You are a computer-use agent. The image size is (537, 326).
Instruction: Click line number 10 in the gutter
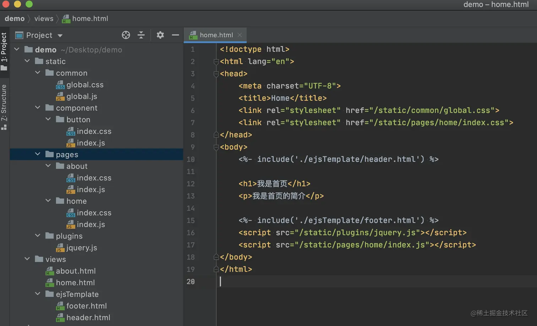click(x=191, y=159)
